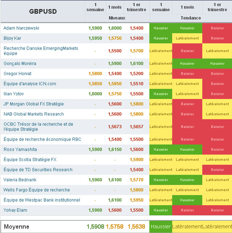Image resolution: width=232 pixels, height=233 pixels.
Task: Open Wells Fargo Équipe de recherche link
Action: pos(37,190)
